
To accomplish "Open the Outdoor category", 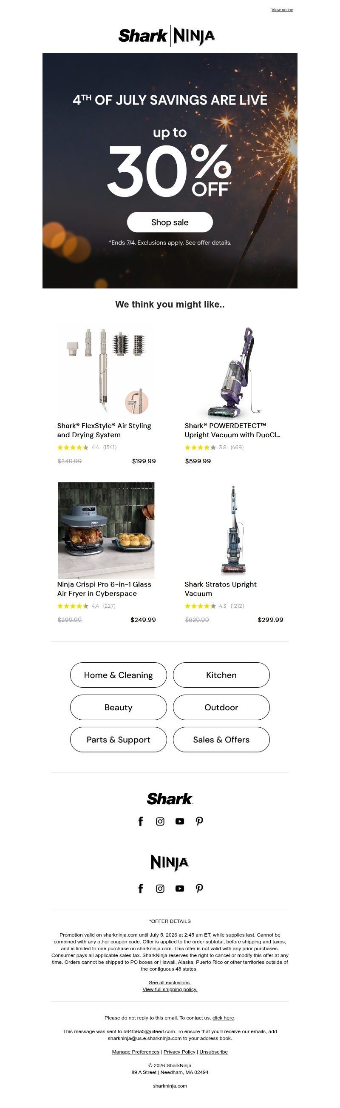I will click(221, 707).
